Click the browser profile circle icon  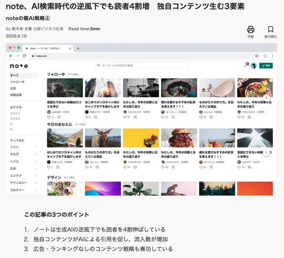pos(265,56)
